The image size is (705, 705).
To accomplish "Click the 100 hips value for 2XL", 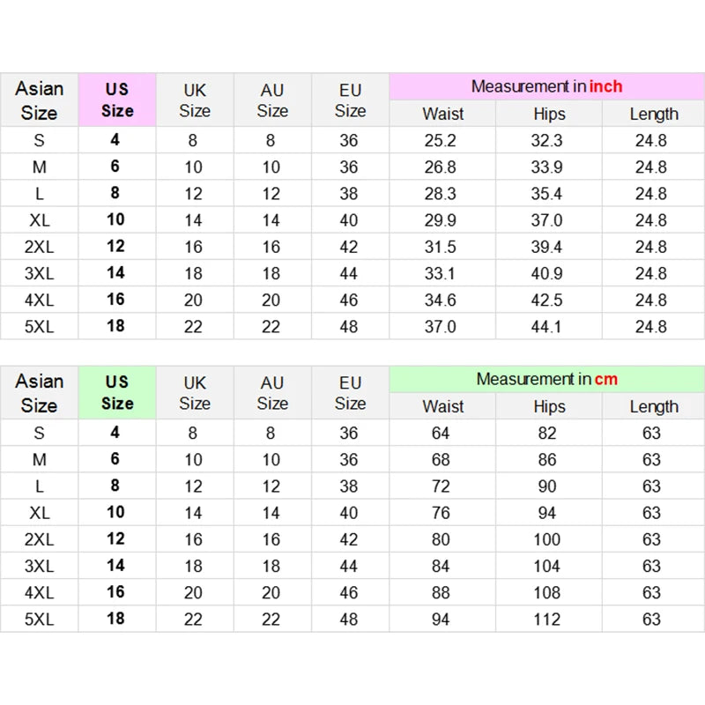I will [x=546, y=539].
